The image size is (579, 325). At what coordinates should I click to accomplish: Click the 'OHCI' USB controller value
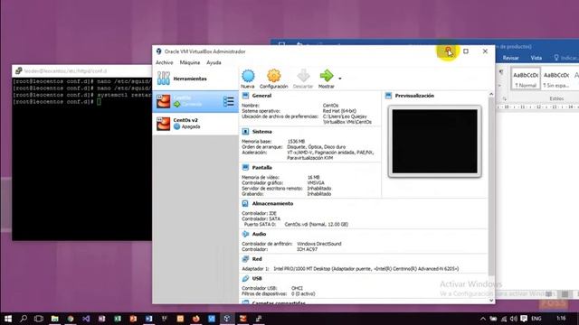click(297, 288)
